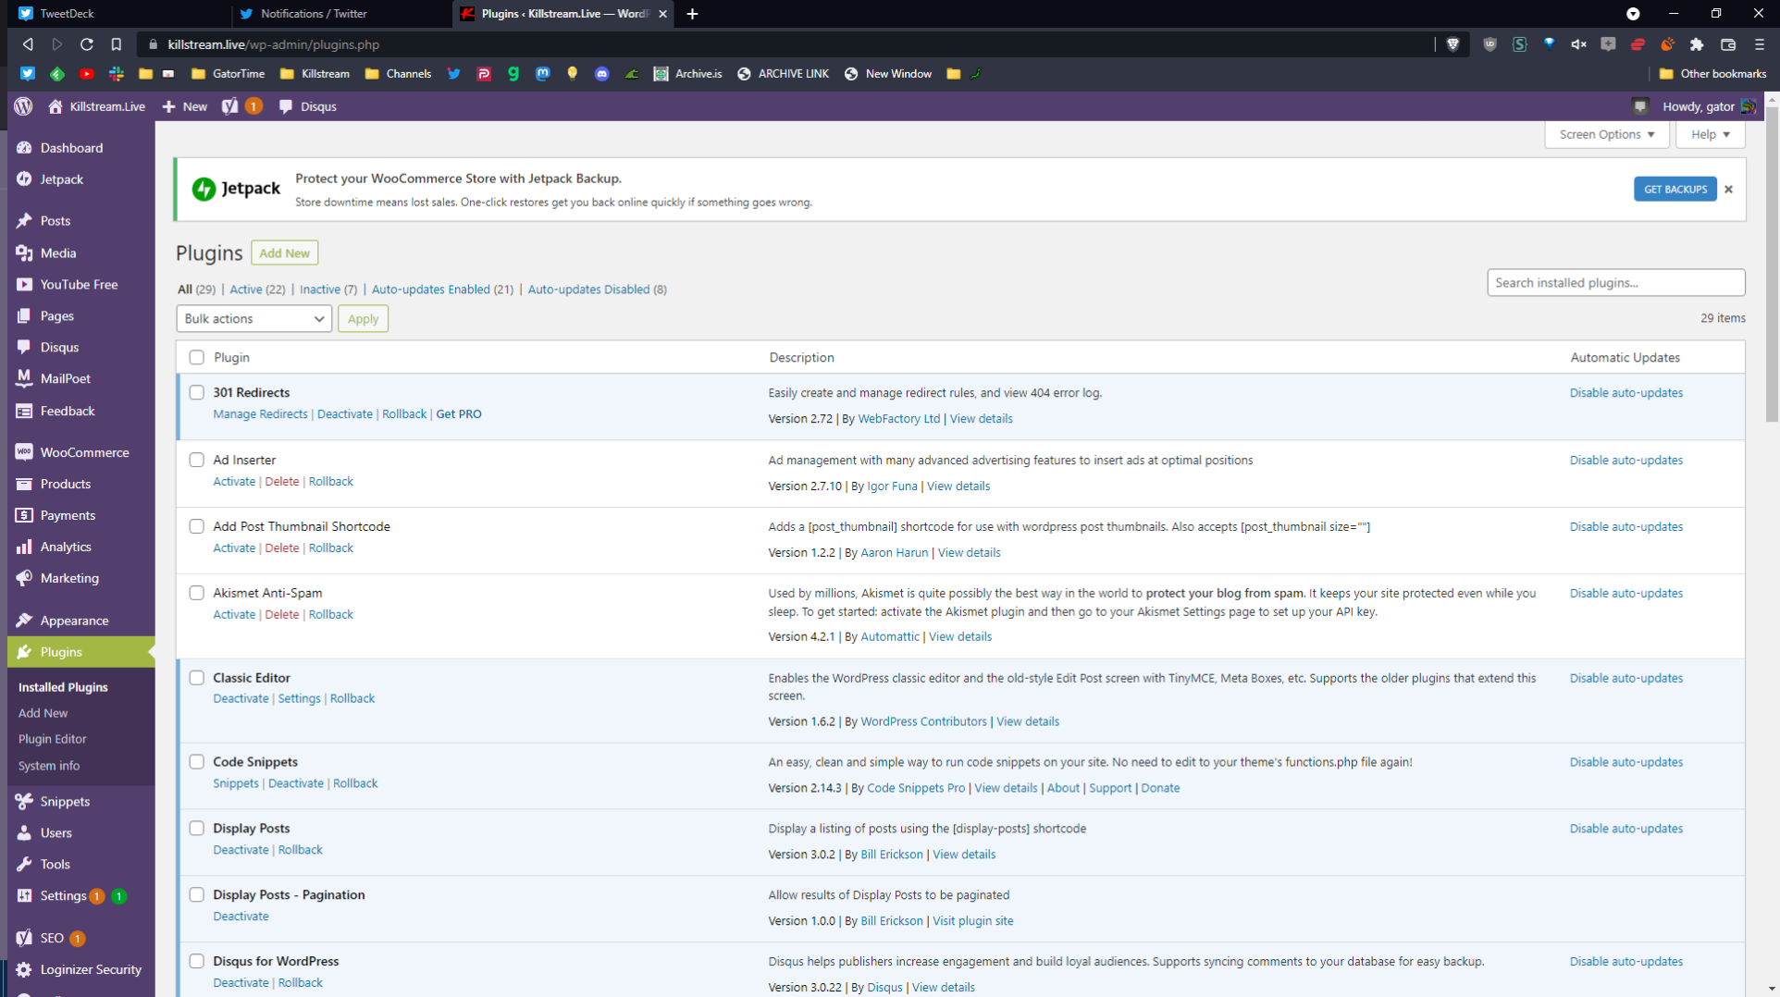Image resolution: width=1780 pixels, height=997 pixels.
Task: Click the Apply bulk action button
Action: tap(363, 319)
